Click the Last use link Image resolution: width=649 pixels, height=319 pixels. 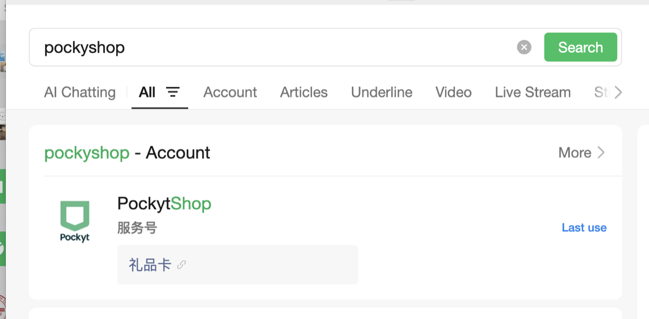click(584, 227)
